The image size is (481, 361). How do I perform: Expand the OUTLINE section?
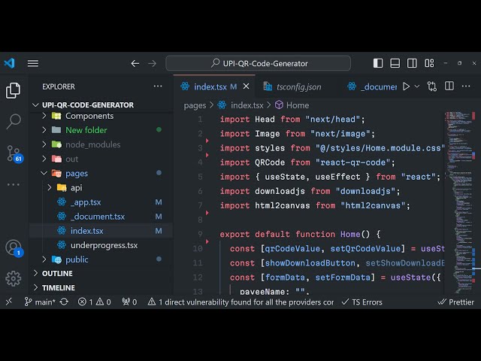pyautogui.click(x=57, y=274)
